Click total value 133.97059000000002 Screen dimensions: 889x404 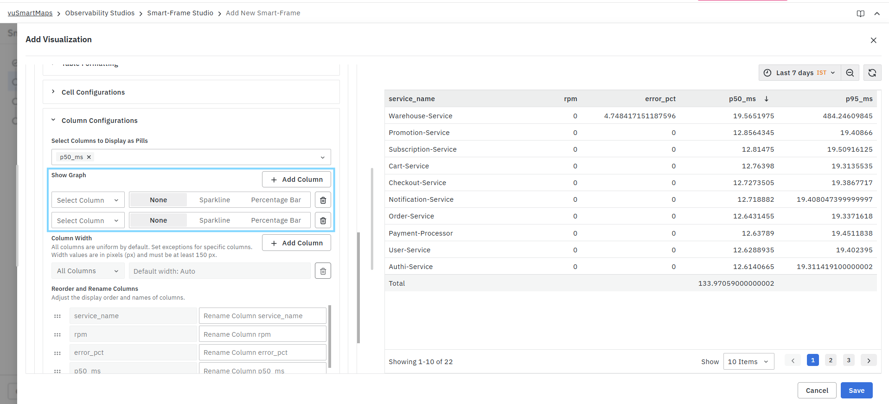tap(736, 283)
